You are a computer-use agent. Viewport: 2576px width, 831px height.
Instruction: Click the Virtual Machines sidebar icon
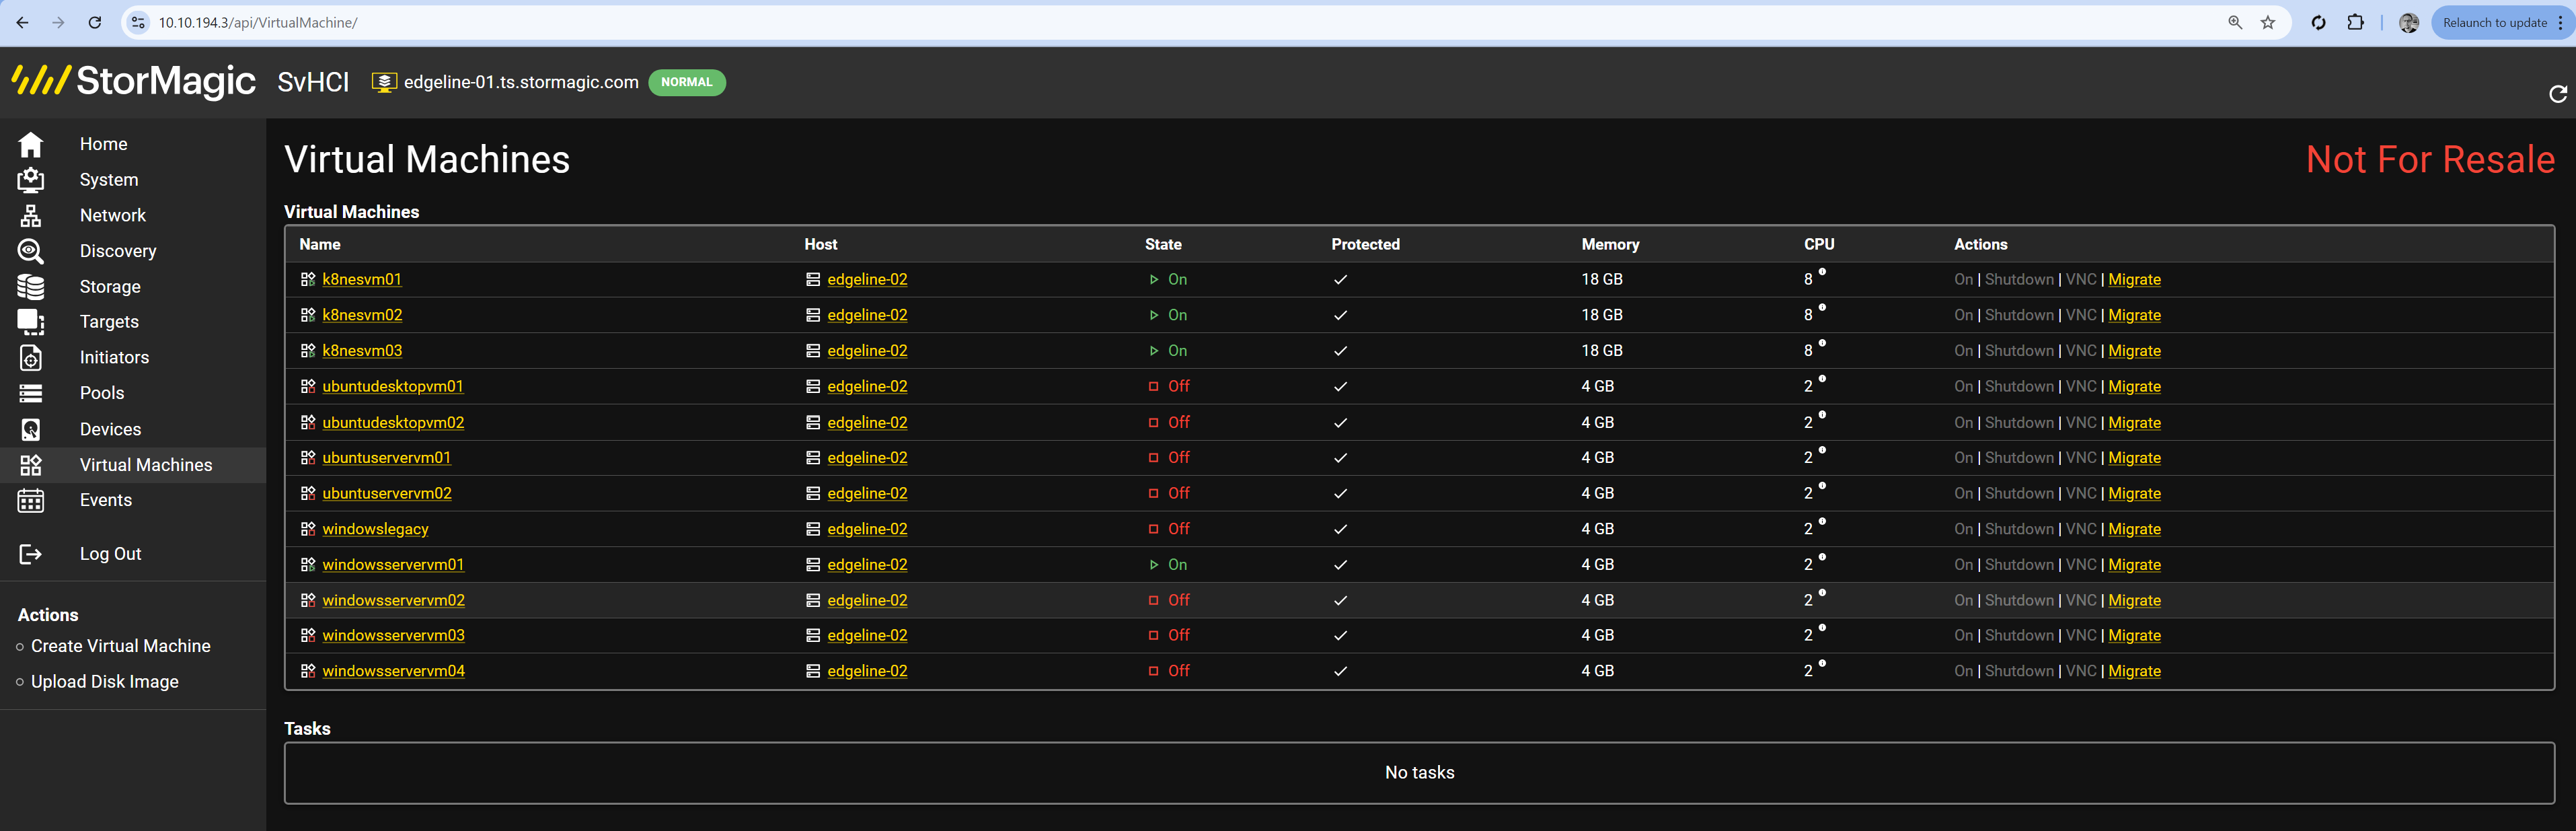31,465
